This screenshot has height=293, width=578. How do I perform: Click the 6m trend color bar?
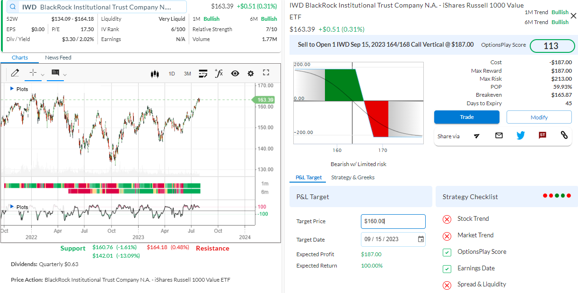[x=134, y=191]
